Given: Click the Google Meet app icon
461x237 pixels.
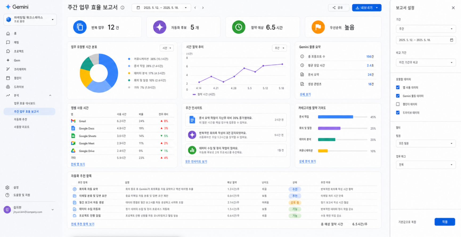Looking at the screenshot, I should (x=73, y=143).
